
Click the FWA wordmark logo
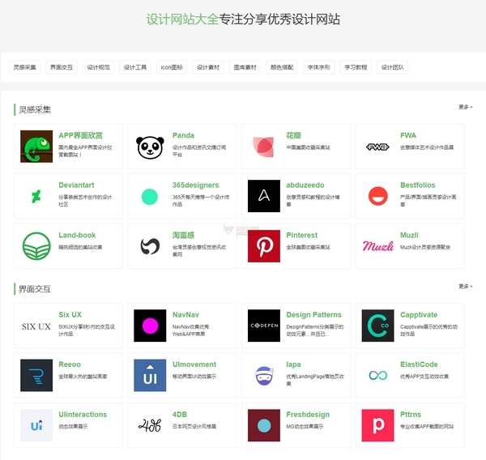point(377,147)
